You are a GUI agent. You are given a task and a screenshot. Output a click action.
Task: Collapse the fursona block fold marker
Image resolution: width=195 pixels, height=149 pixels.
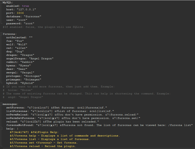tap(1, 34)
